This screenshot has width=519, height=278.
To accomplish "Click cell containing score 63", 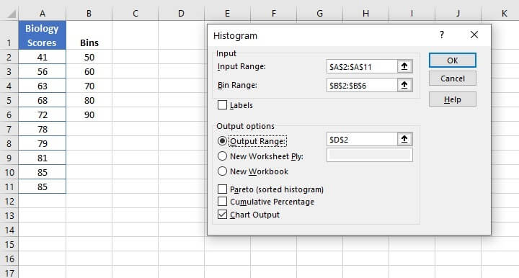I will tap(43, 86).
